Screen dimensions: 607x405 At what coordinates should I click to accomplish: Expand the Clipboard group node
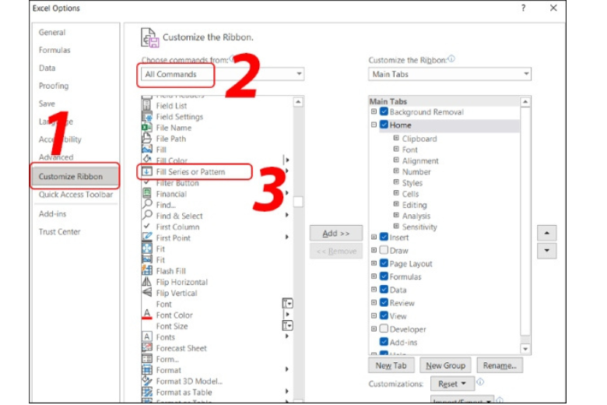396,138
